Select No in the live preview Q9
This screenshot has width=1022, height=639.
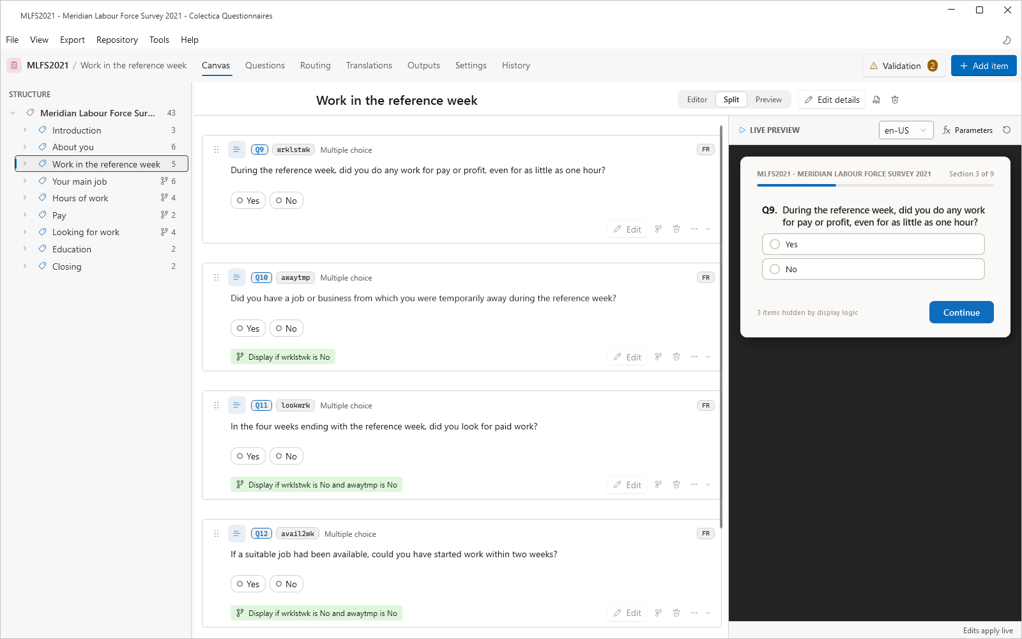click(873, 269)
